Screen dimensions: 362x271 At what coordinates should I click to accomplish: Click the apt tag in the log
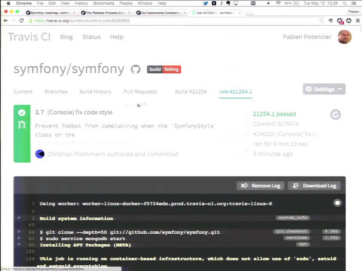[x=303, y=244]
